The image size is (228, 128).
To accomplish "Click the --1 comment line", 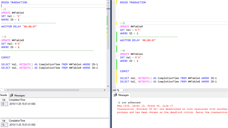I will [4, 9].
